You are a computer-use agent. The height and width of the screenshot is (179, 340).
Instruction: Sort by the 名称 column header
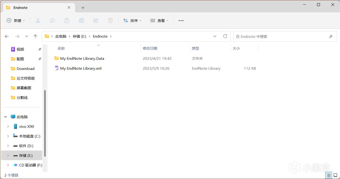pos(61,49)
